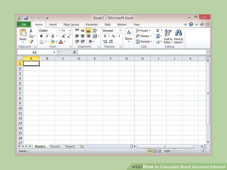The image size is (227, 170).
Task: Click the green File button
Action: [x=24, y=24]
